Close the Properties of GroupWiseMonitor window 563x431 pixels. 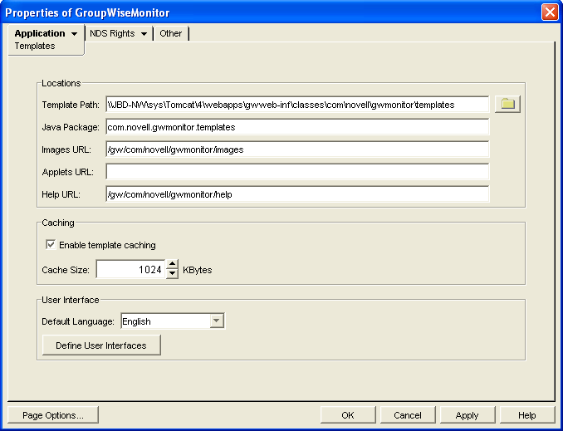coord(550,12)
